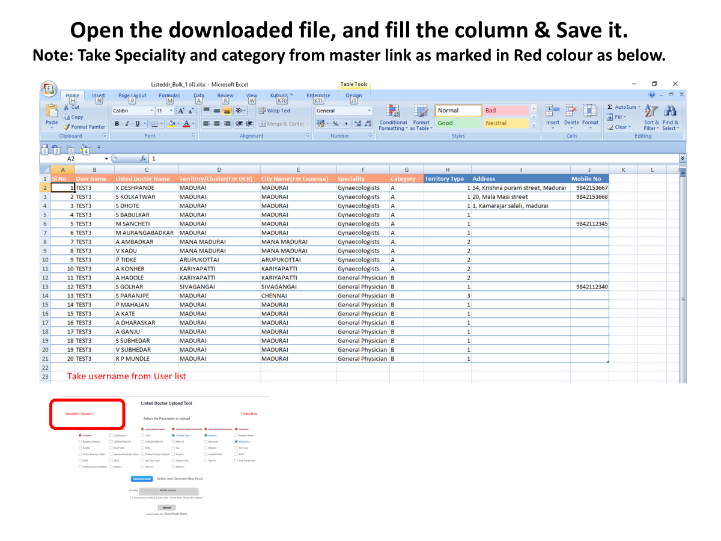
Task: Click the Paste clipboard icon
Action: coord(52,111)
